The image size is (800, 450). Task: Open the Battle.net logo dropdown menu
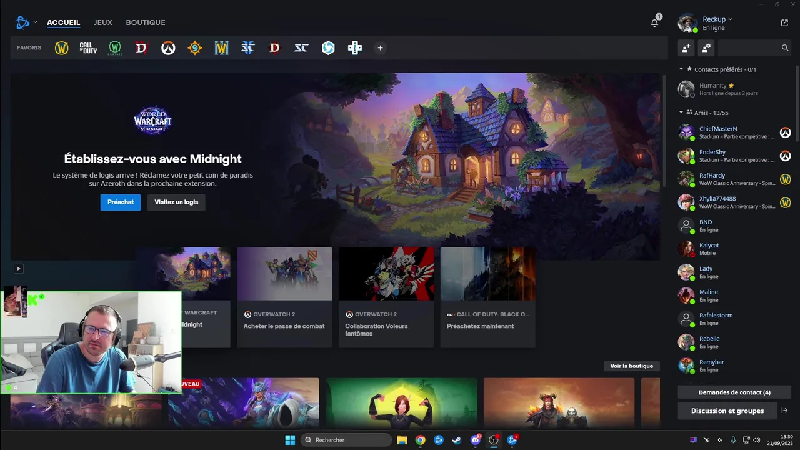point(26,22)
